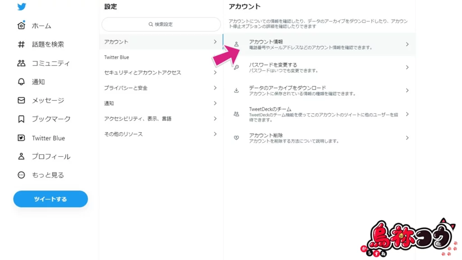462x260 pixels.
Task: Click the Profile person icon
Action: click(x=21, y=157)
